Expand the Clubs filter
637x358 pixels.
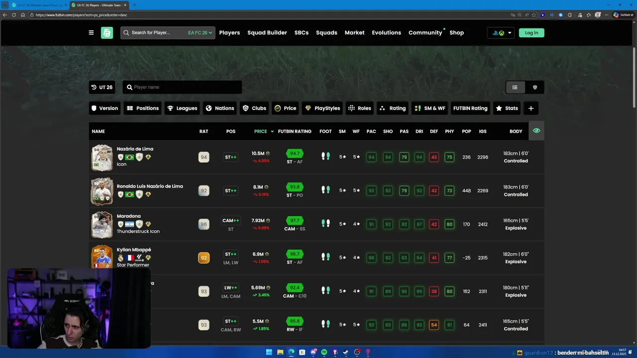point(254,108)
